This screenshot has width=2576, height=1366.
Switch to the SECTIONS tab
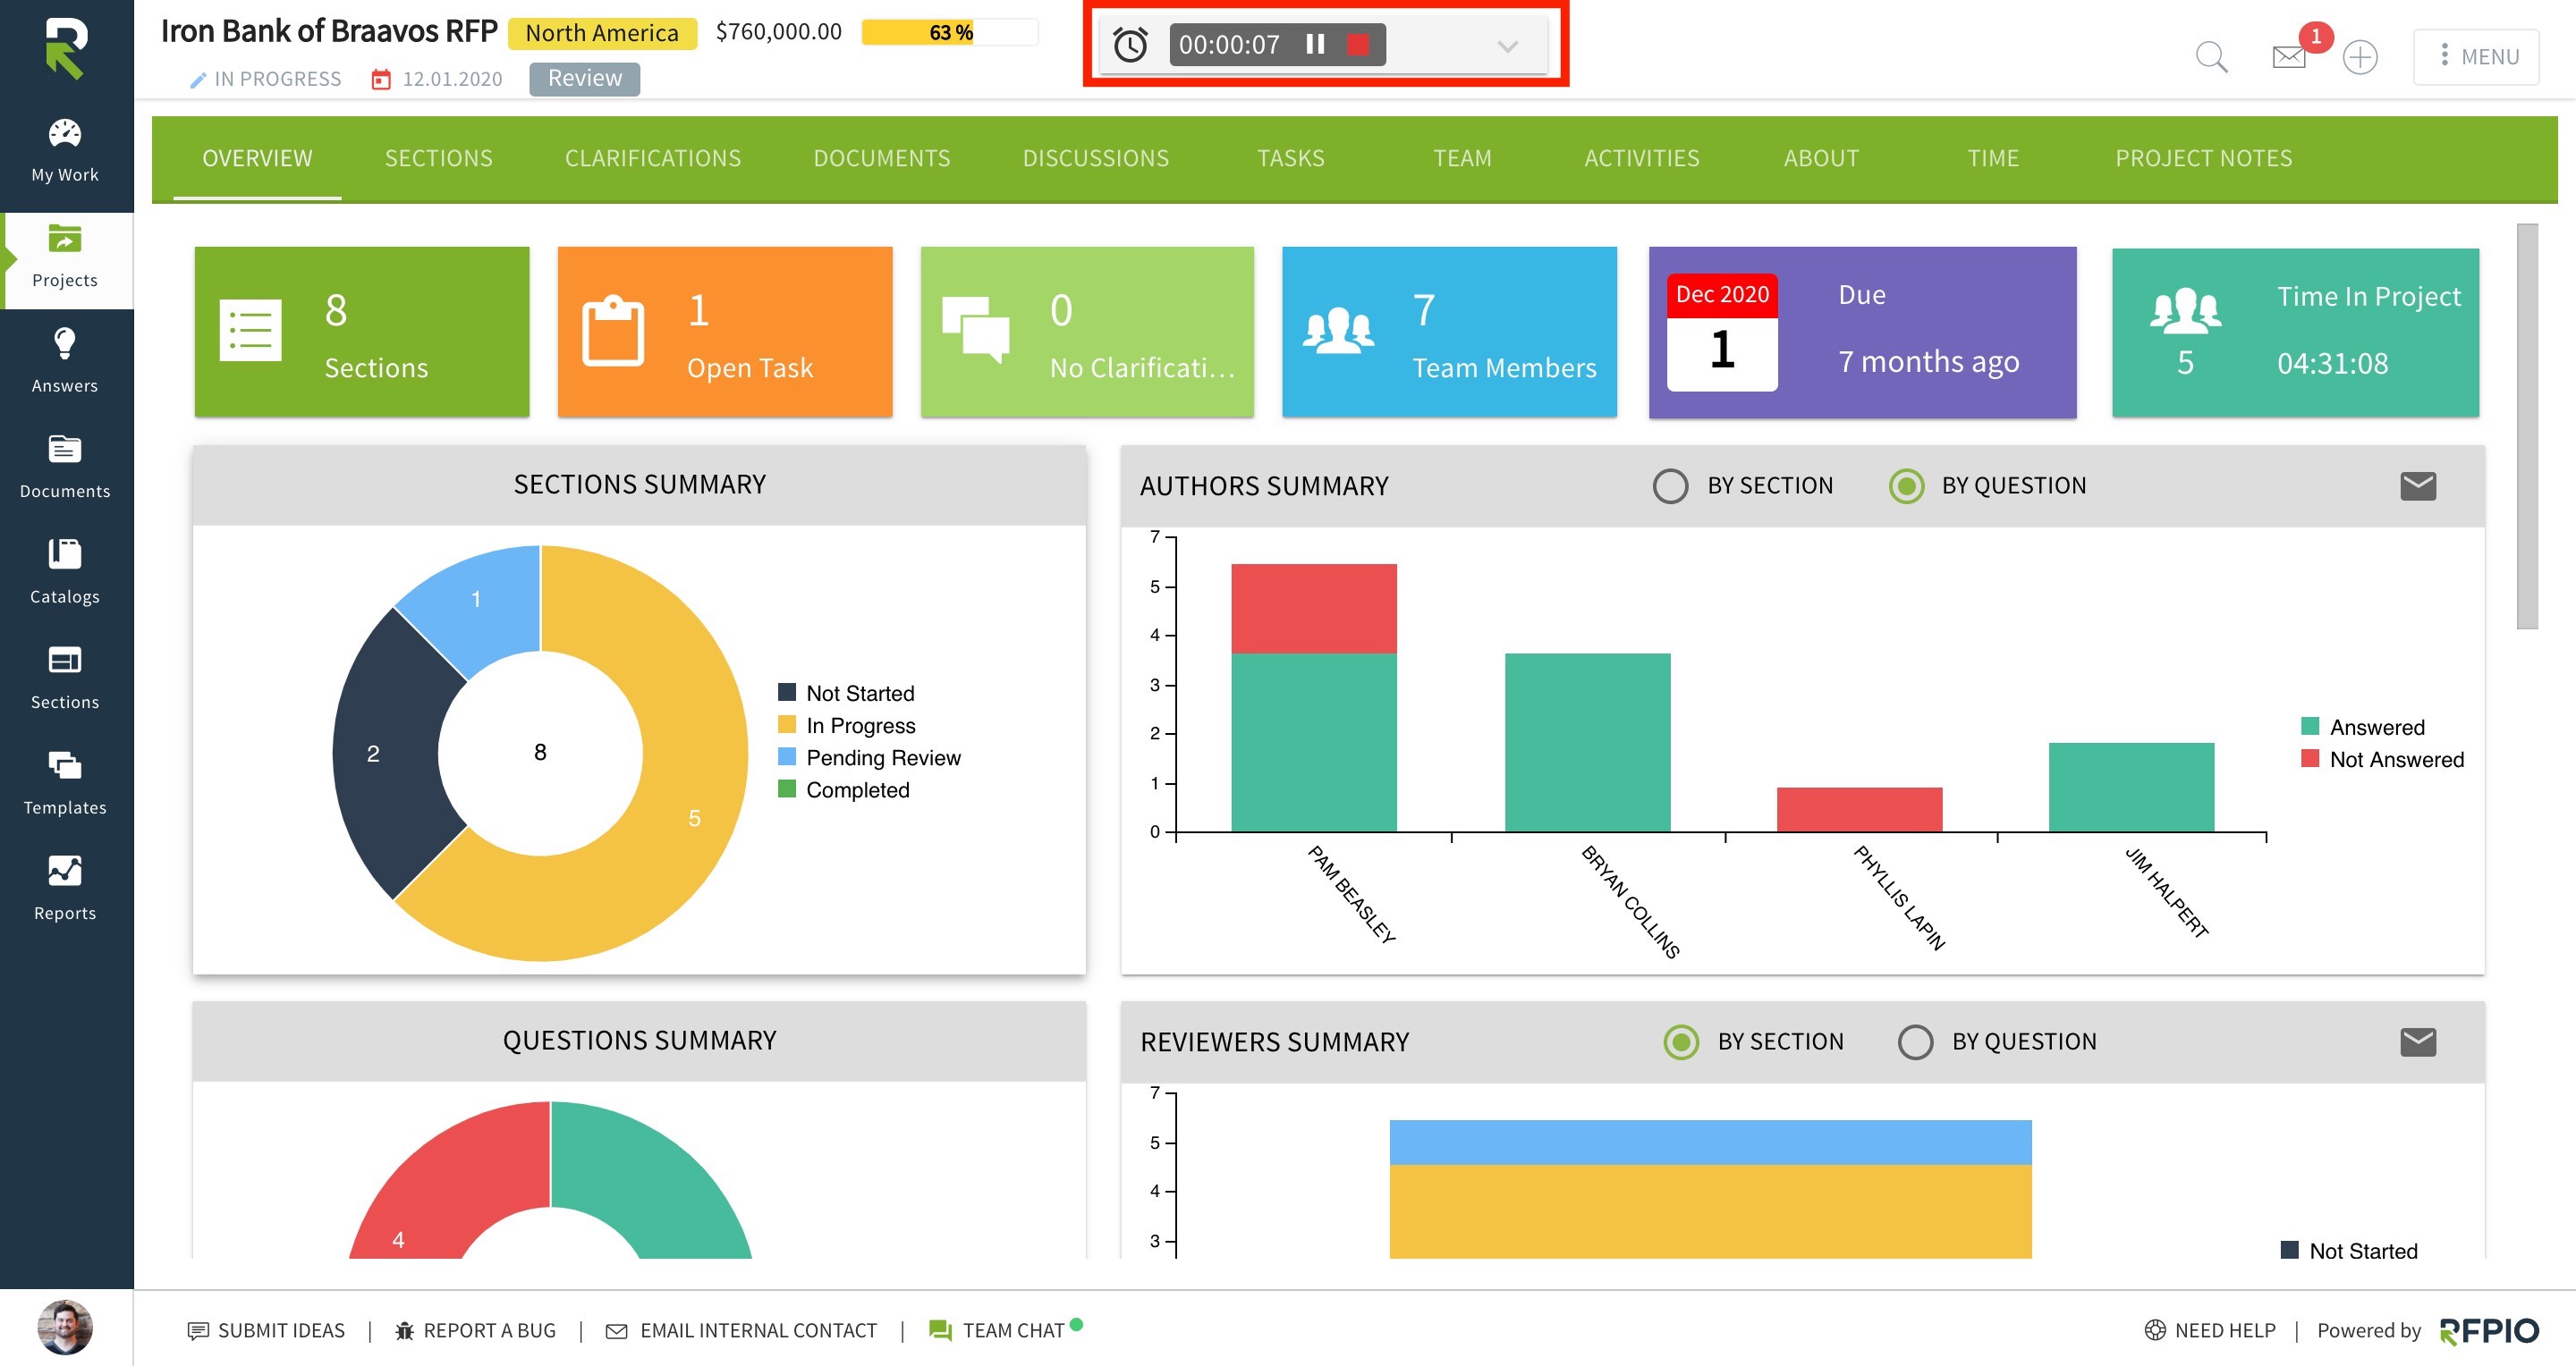438,158
